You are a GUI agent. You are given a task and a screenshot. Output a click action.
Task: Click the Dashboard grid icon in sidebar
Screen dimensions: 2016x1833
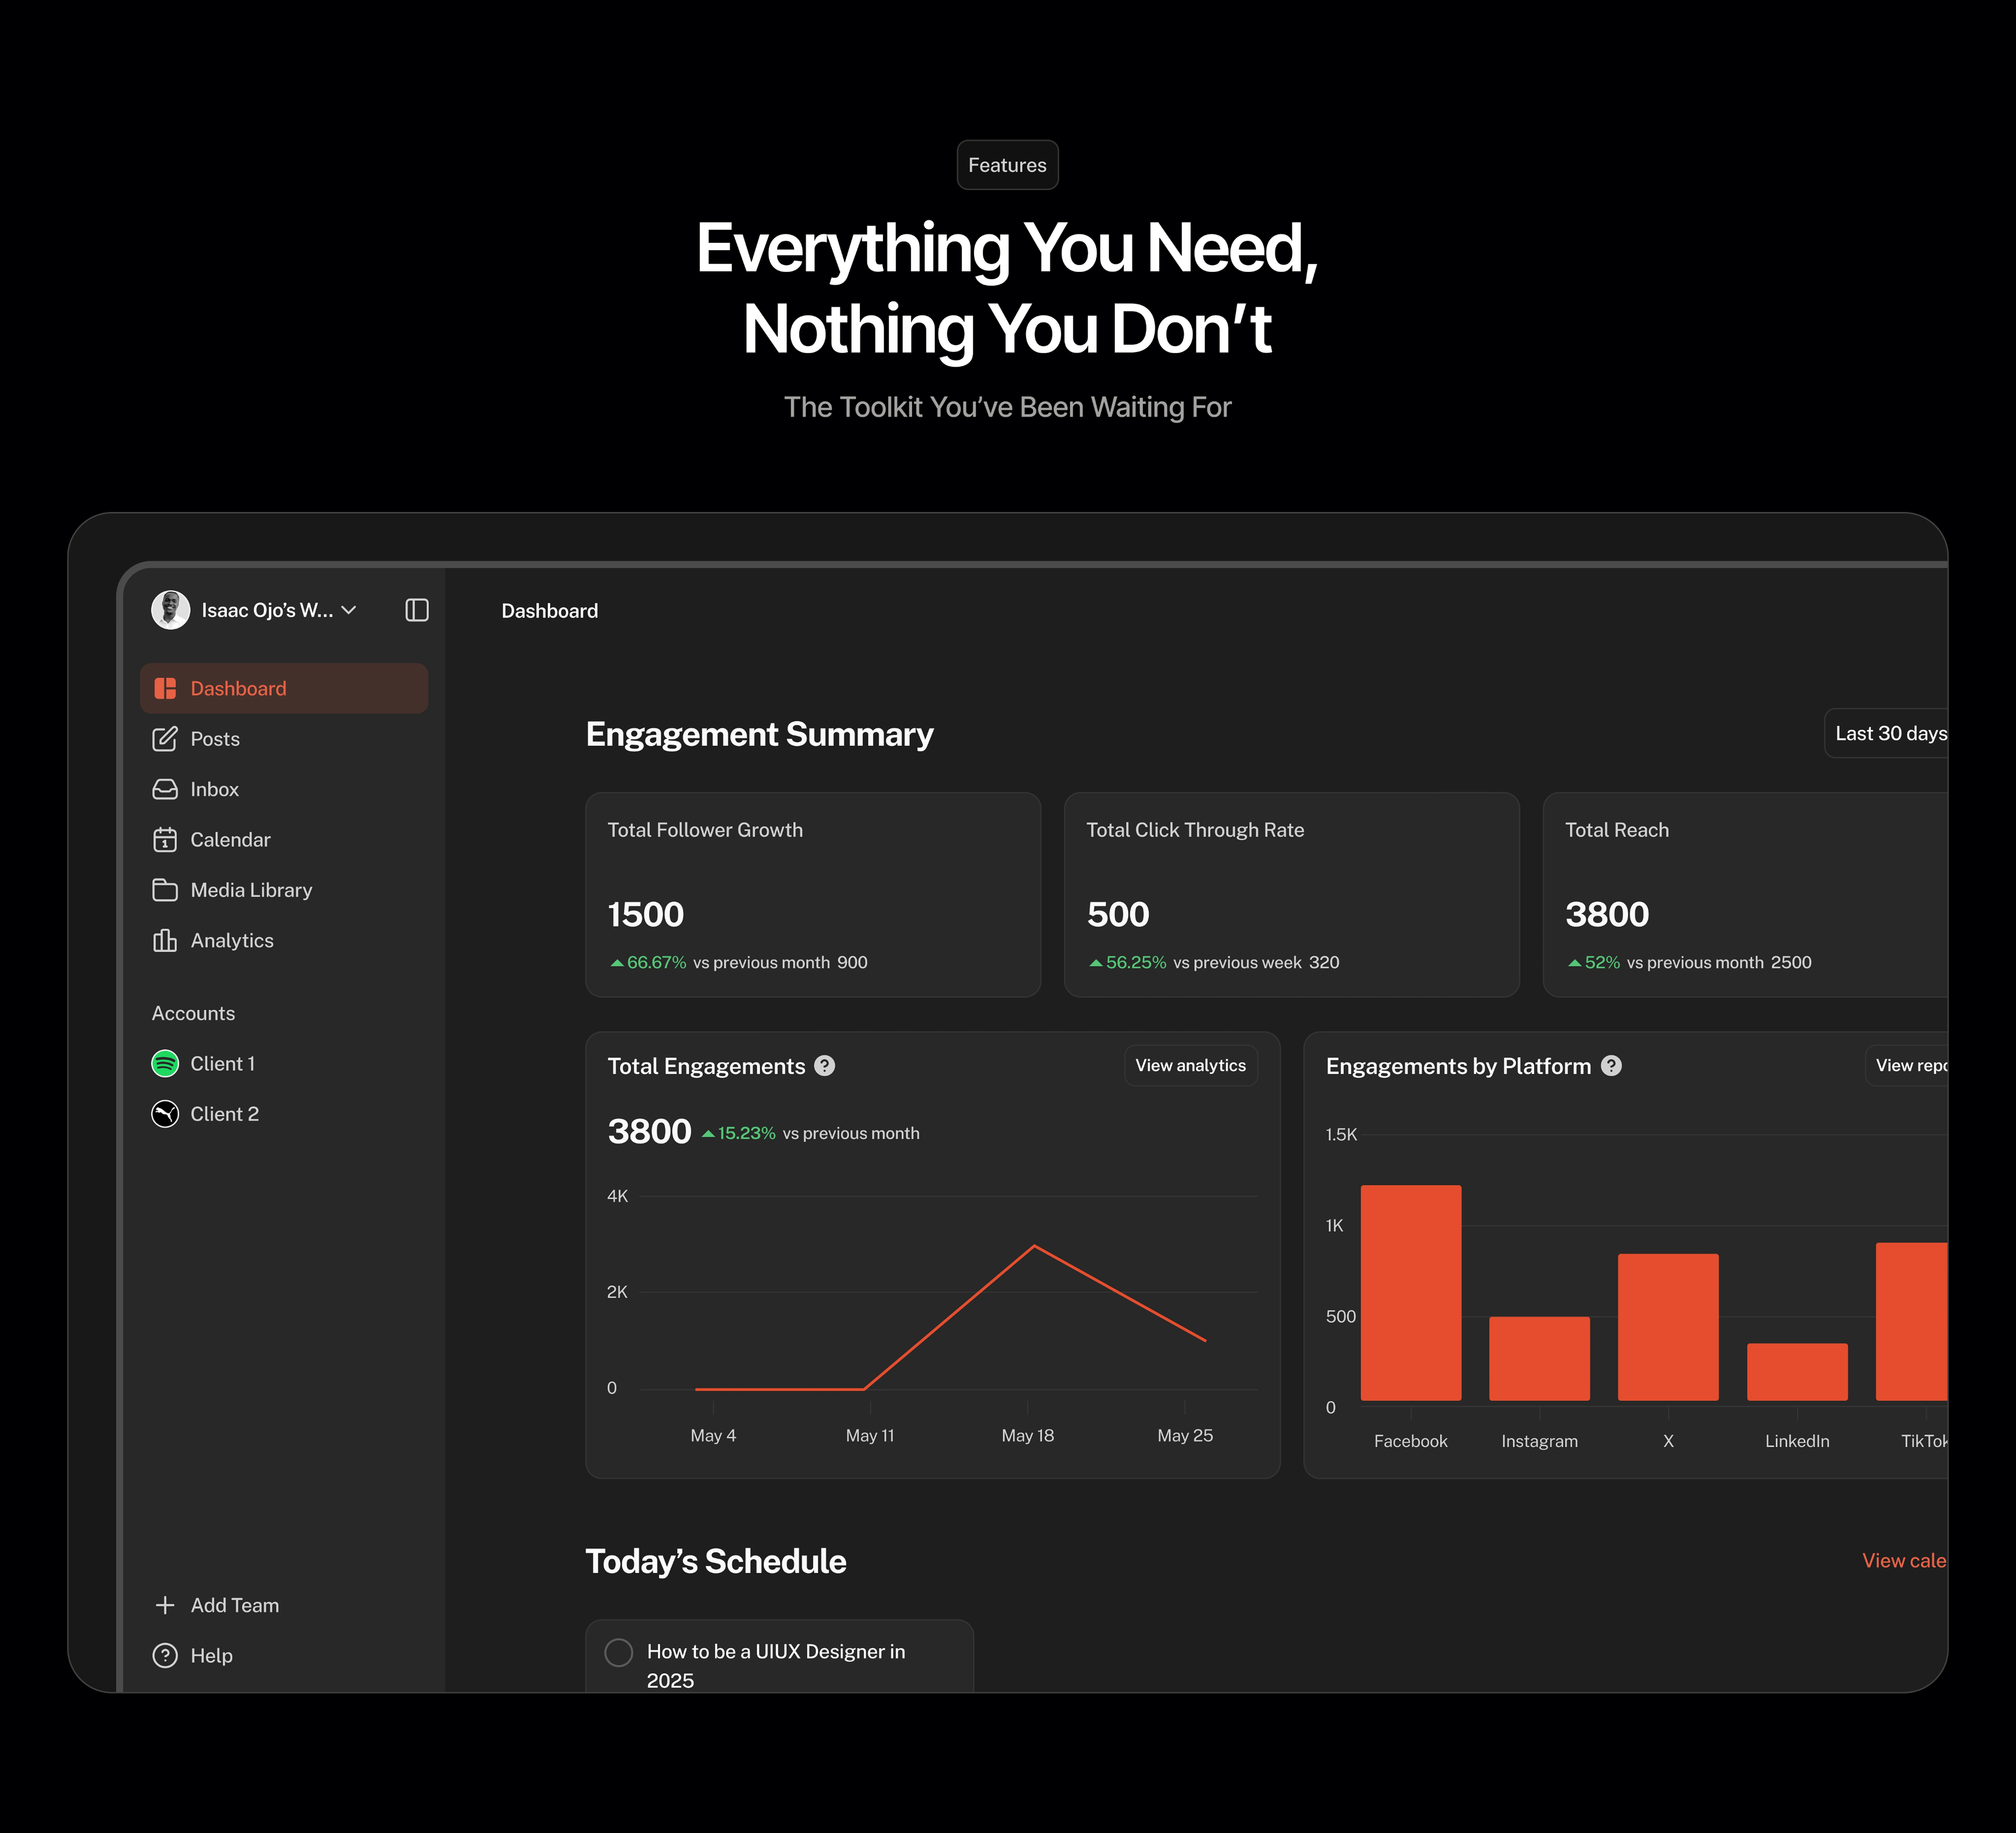pos(165,688)
